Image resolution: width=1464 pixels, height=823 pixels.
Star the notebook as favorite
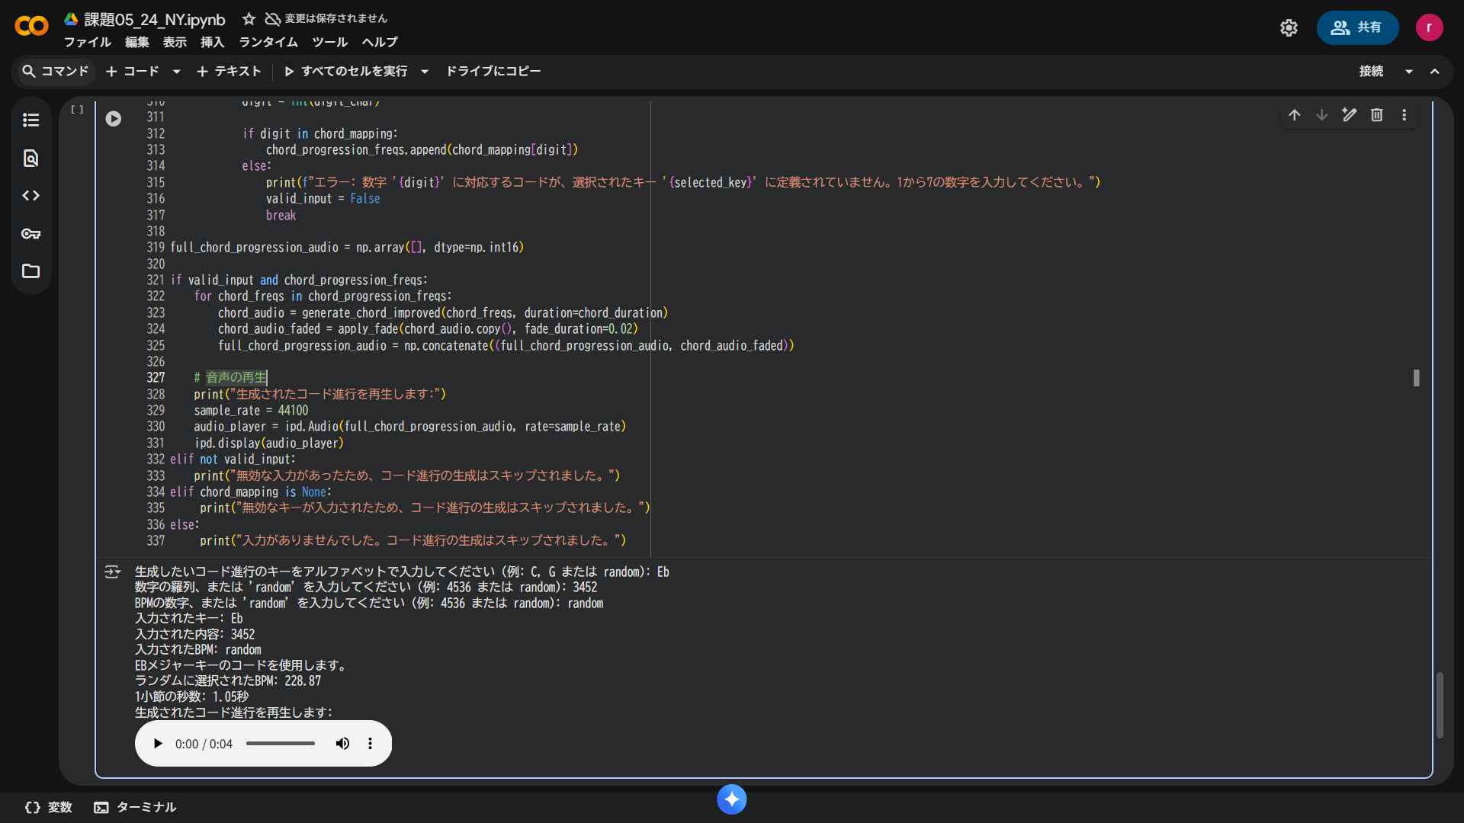[x=249, y=19]
